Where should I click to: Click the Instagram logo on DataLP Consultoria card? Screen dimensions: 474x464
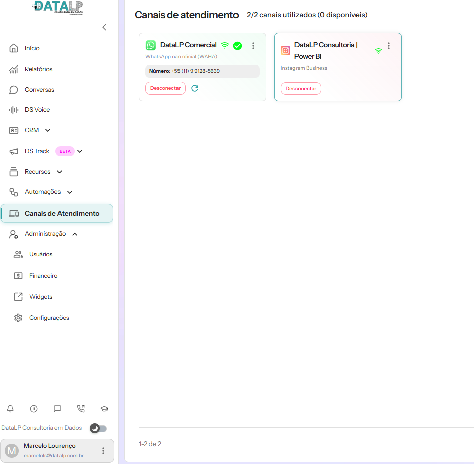286,50
